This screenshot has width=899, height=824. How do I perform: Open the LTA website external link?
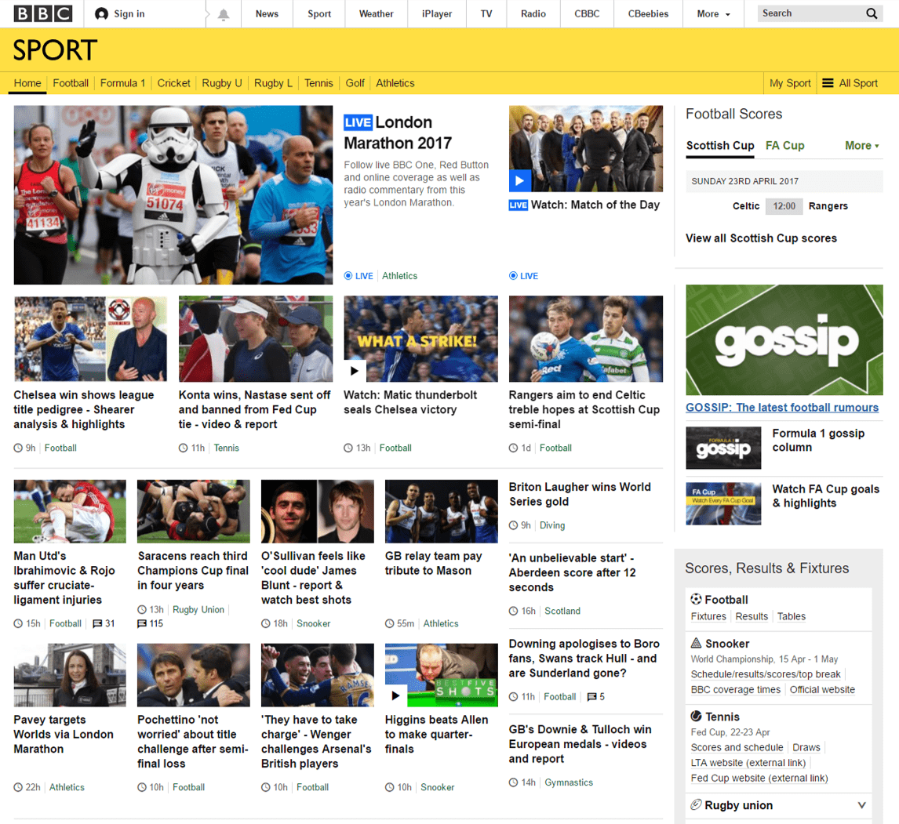tap(748, 763)
